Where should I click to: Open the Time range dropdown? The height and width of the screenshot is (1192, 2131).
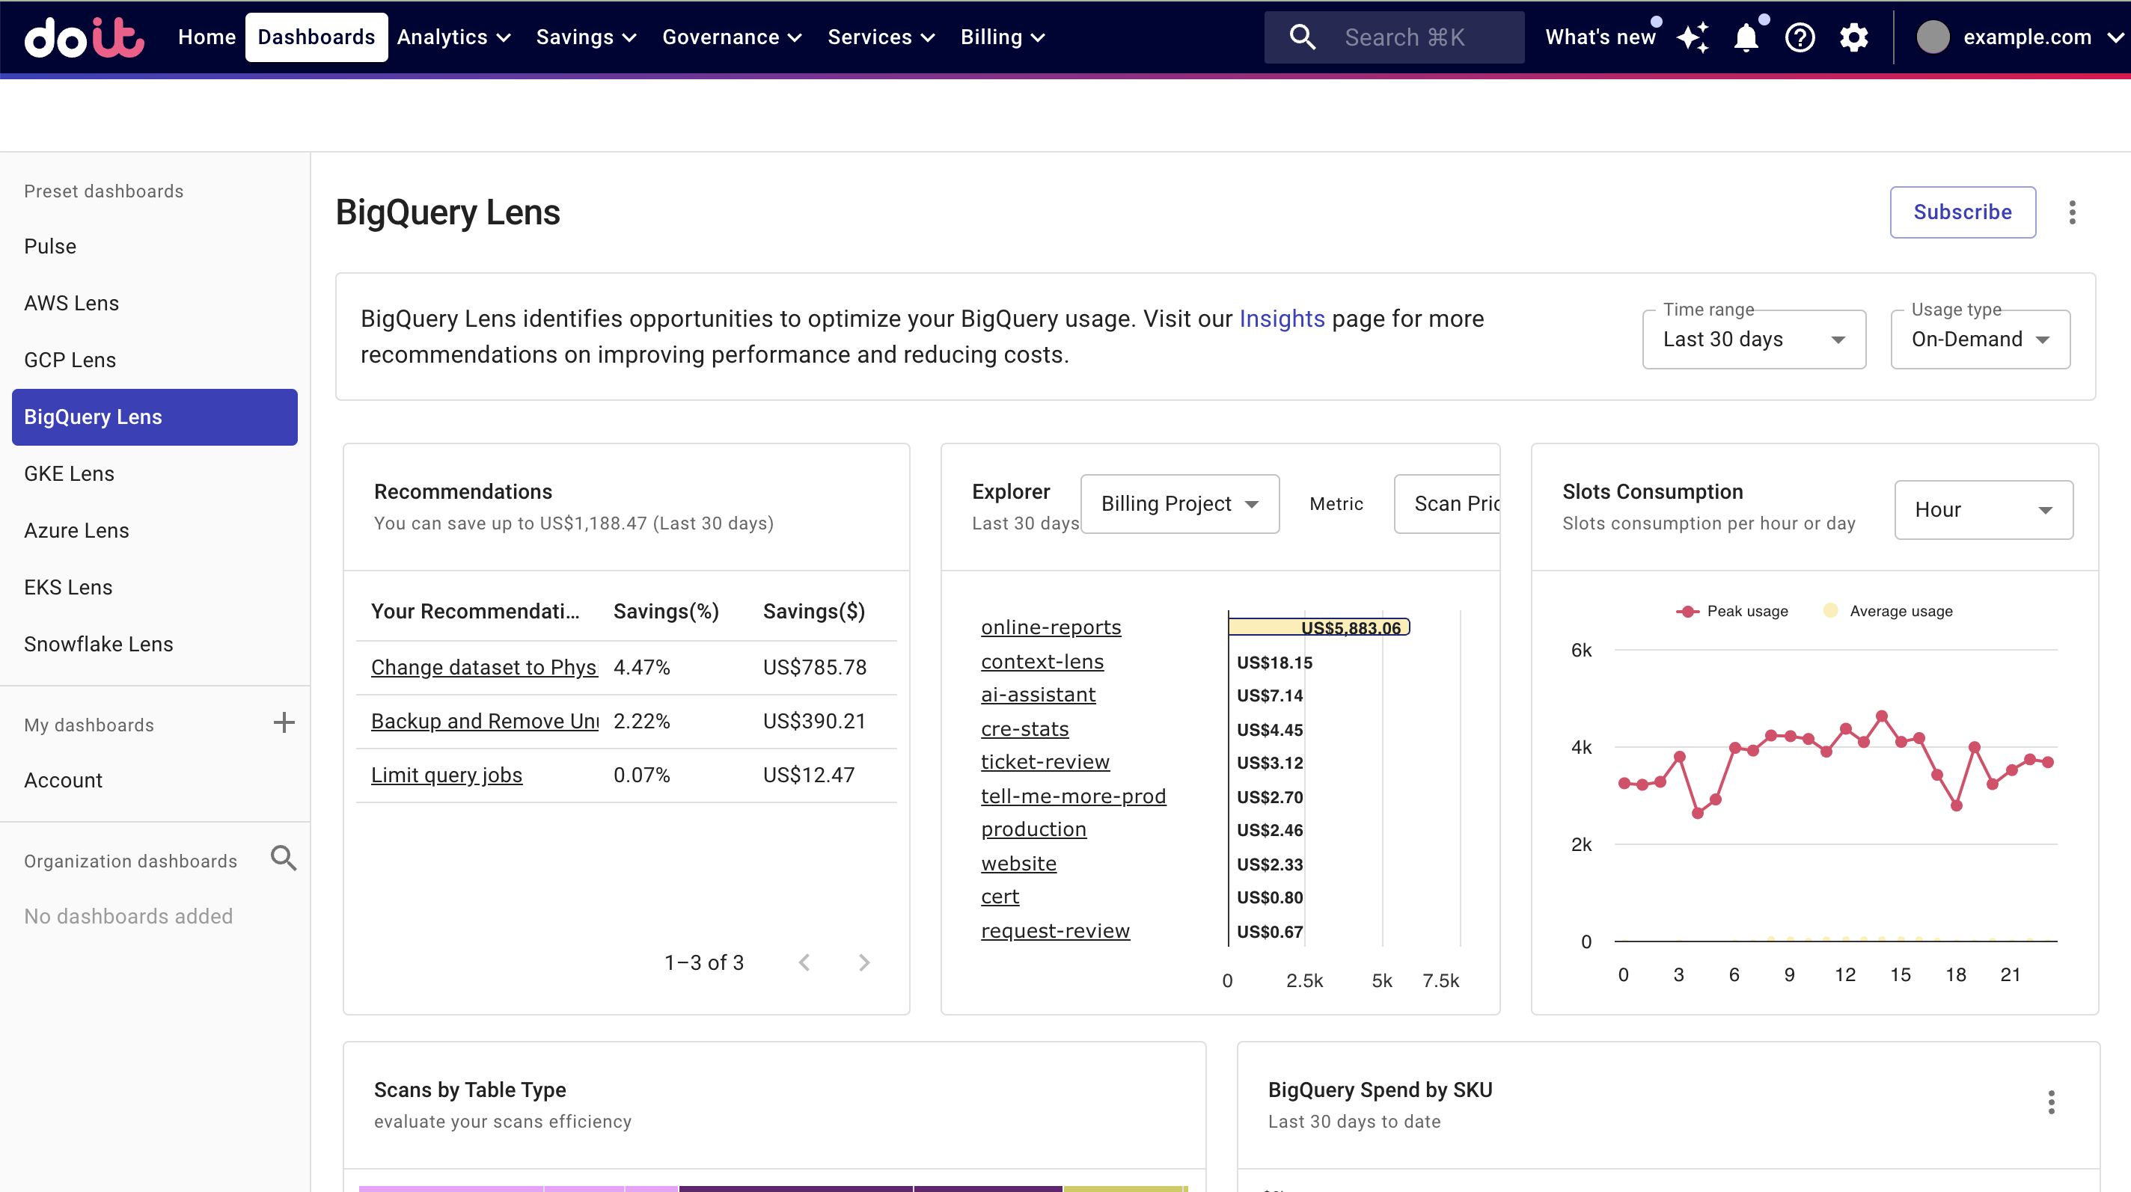click(1754, 339)
